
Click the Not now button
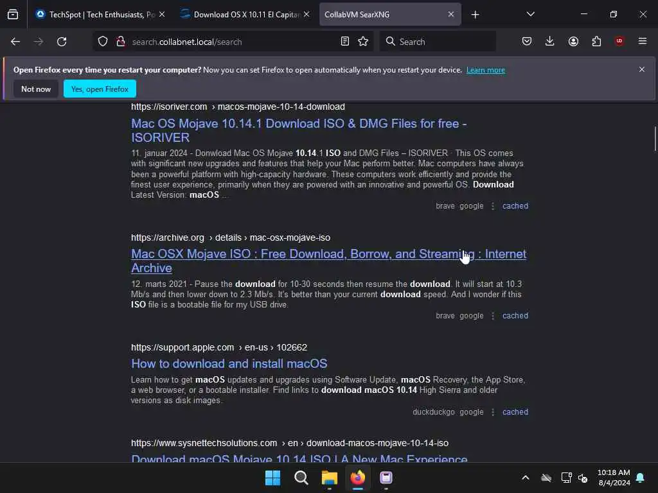tap(36, 89)
